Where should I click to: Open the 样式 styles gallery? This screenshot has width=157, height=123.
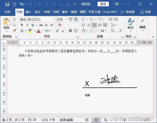tap(131, 25)
